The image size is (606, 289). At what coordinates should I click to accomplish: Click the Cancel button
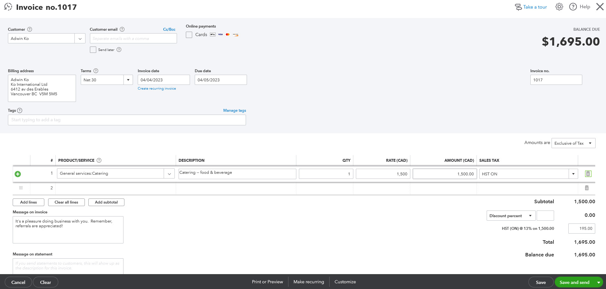(18, 282)
